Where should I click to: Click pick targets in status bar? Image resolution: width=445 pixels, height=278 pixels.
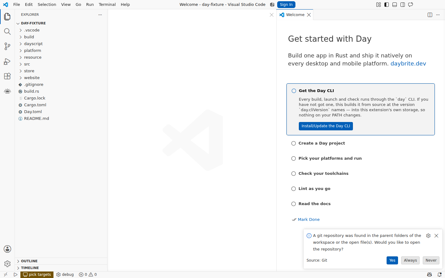(x=37, y=275)
